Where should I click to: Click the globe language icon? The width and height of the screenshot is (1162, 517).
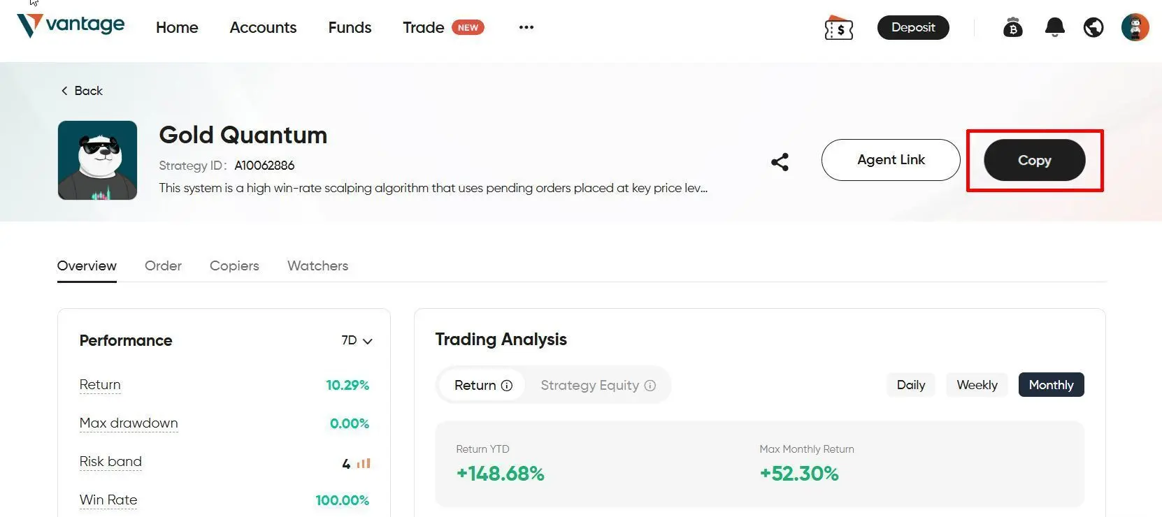point(1093,27)
